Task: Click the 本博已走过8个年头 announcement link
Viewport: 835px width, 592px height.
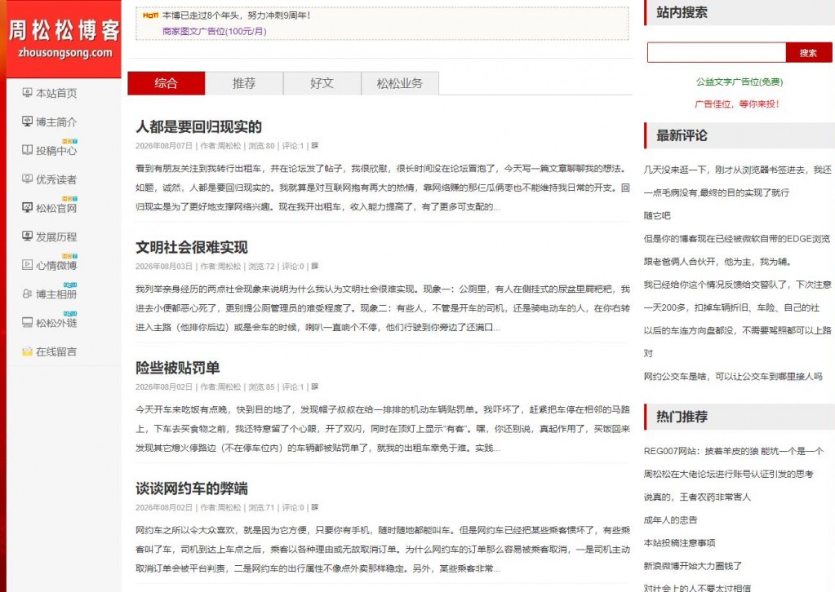Action: pos(237,15)
